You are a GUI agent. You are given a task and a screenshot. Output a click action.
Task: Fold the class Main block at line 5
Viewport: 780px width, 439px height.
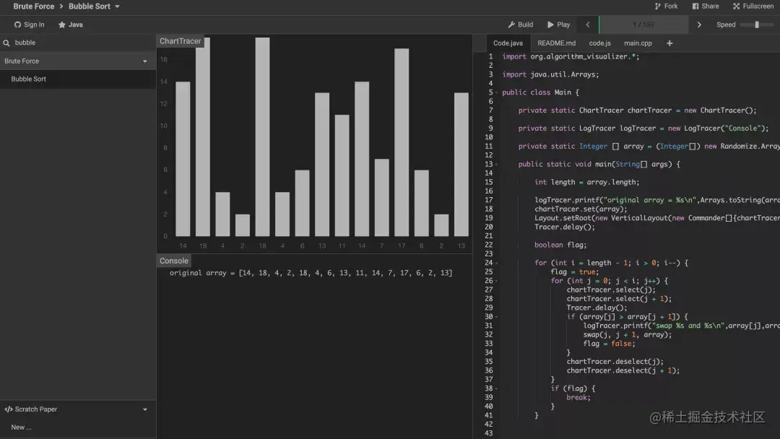click(x=496, y=92)
